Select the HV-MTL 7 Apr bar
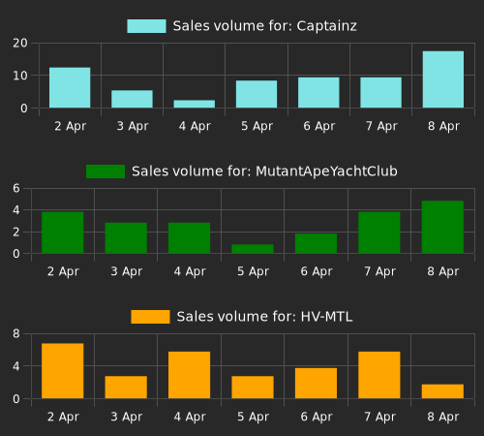 pos(379,375)
